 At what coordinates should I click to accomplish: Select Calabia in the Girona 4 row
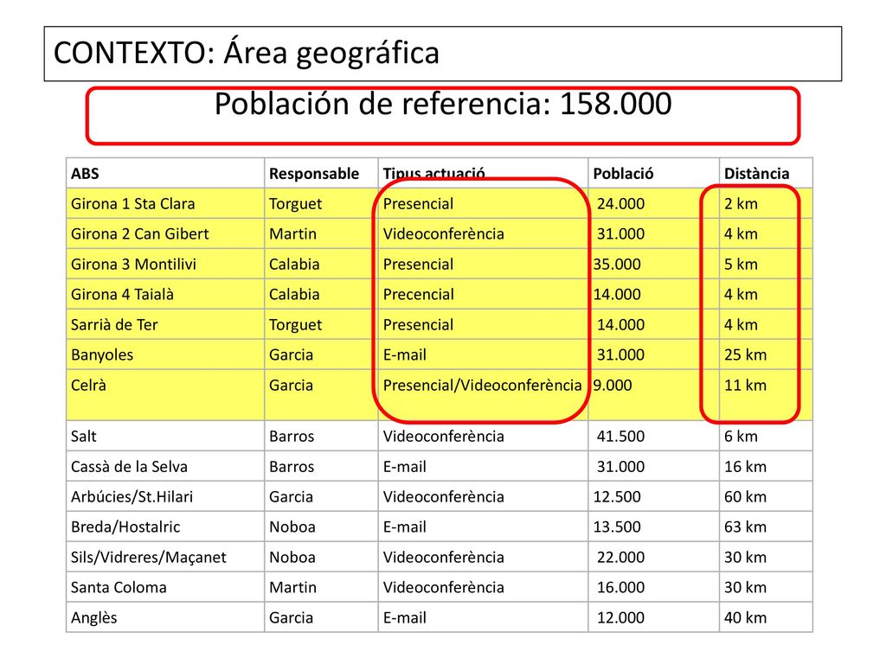point(294,294)
